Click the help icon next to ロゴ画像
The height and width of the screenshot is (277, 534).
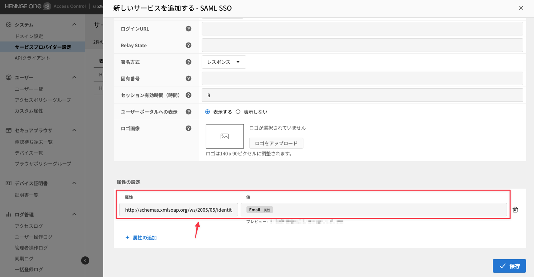[x=189, y=128]
